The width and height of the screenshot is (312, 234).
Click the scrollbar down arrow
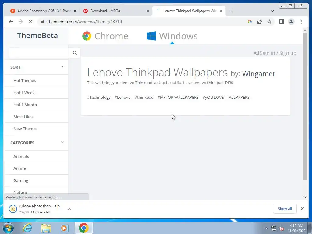[x=305, y=197]
